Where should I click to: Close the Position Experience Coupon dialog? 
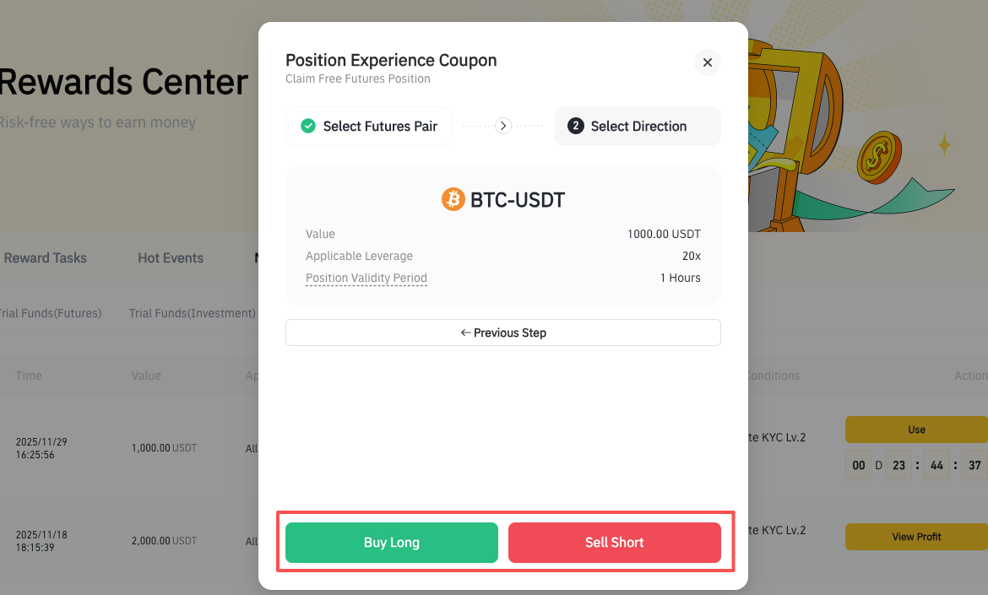click(x=707, y=62)
